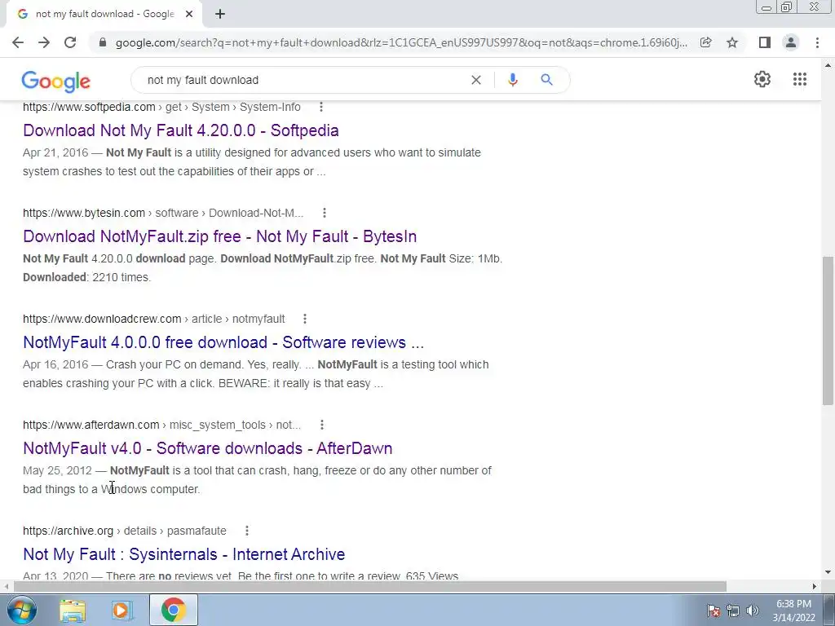Select the 'not my fault download' tab
The image size is (835, 626).
(x=104, y=14)
